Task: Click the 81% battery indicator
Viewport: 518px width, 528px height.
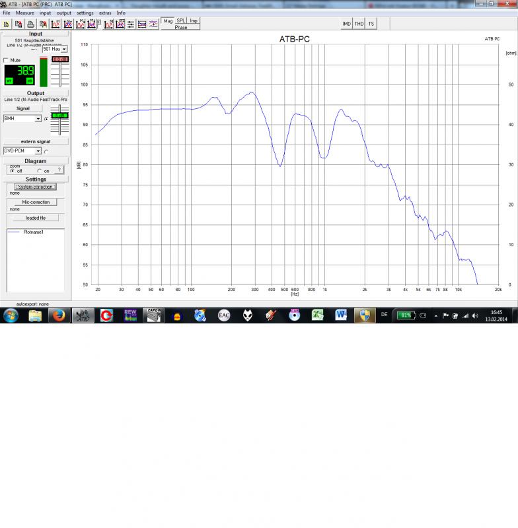Action: coord(406,315)
